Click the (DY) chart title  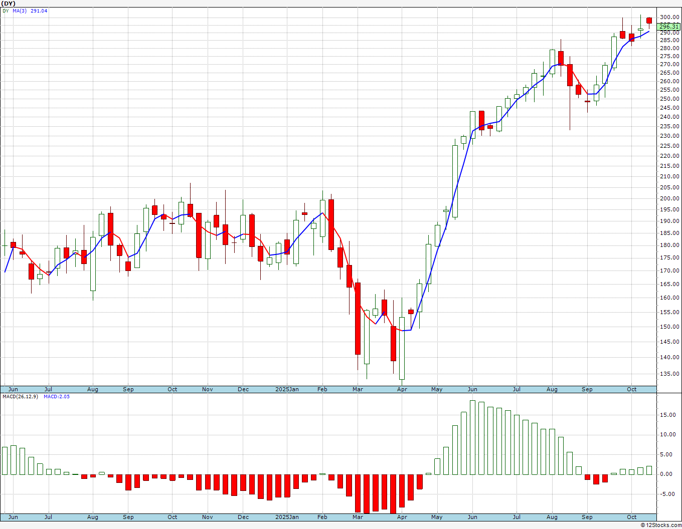point(9,4)
